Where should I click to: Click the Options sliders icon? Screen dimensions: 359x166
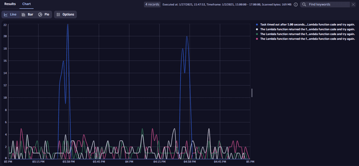pyautogui.click(x=59, y=14)
